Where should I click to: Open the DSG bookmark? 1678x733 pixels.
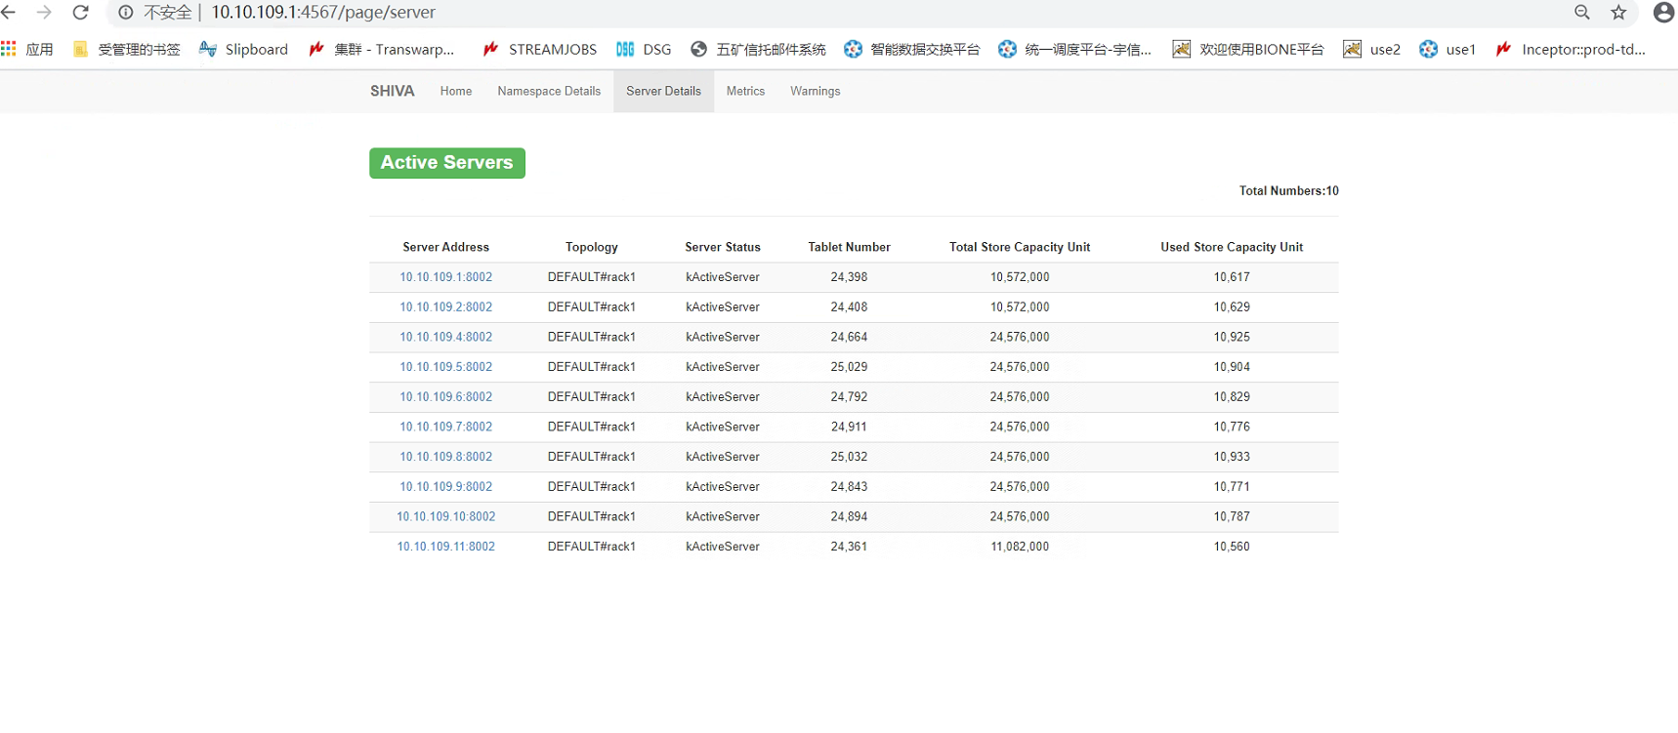point(644,49)
